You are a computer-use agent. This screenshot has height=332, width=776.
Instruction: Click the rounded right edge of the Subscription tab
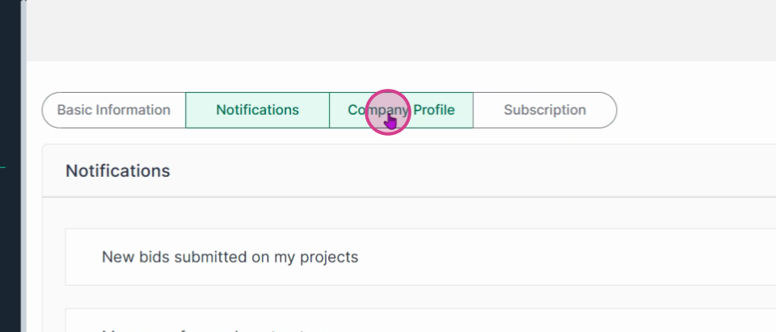click(609, 110)
